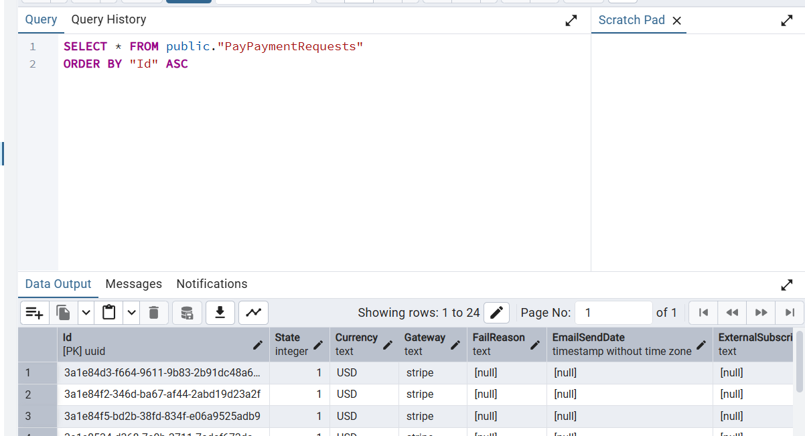805x436 pixels.
Task: Click the Paste clipboard icon
Action: 109,313
